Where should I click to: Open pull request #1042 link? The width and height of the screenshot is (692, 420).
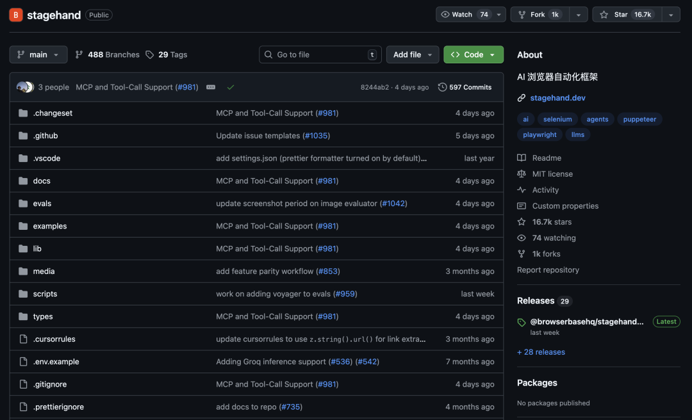point(393,204)
